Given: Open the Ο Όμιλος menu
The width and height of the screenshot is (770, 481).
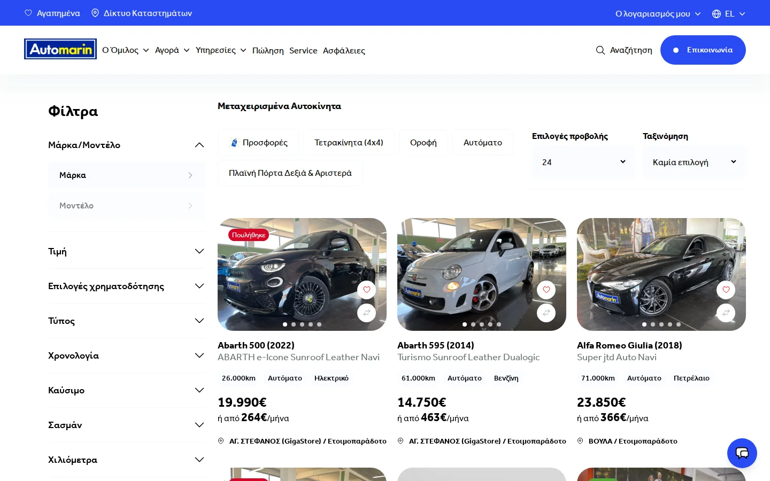Looking at the screenshot, I should point(126,50).
